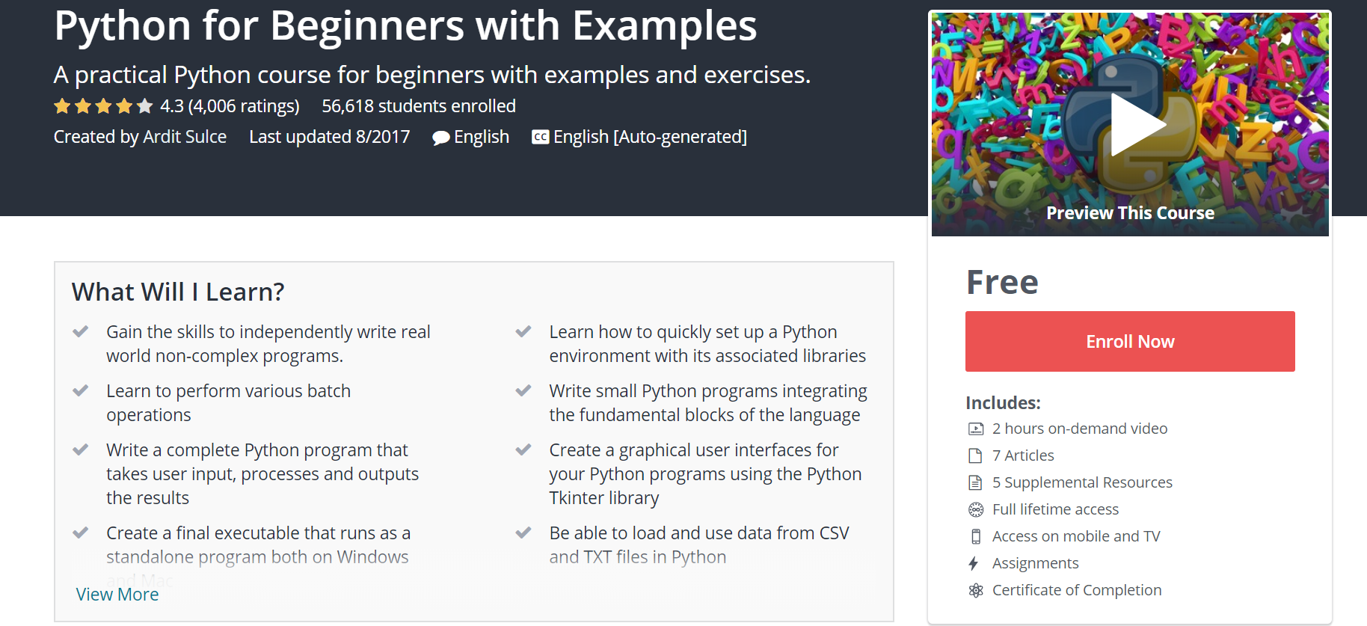Enroll in the course now
This screenshot has height=626, width=1367.
point(1130,341)
